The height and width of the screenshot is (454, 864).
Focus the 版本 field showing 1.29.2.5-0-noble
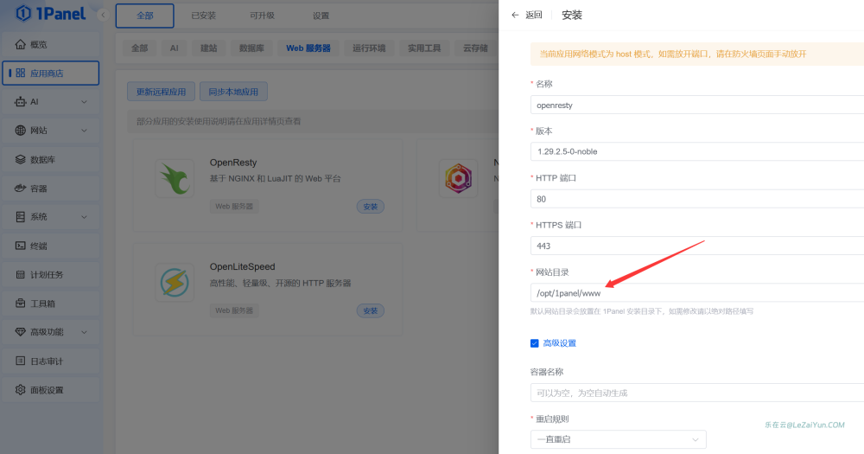(x=697, y=151)
